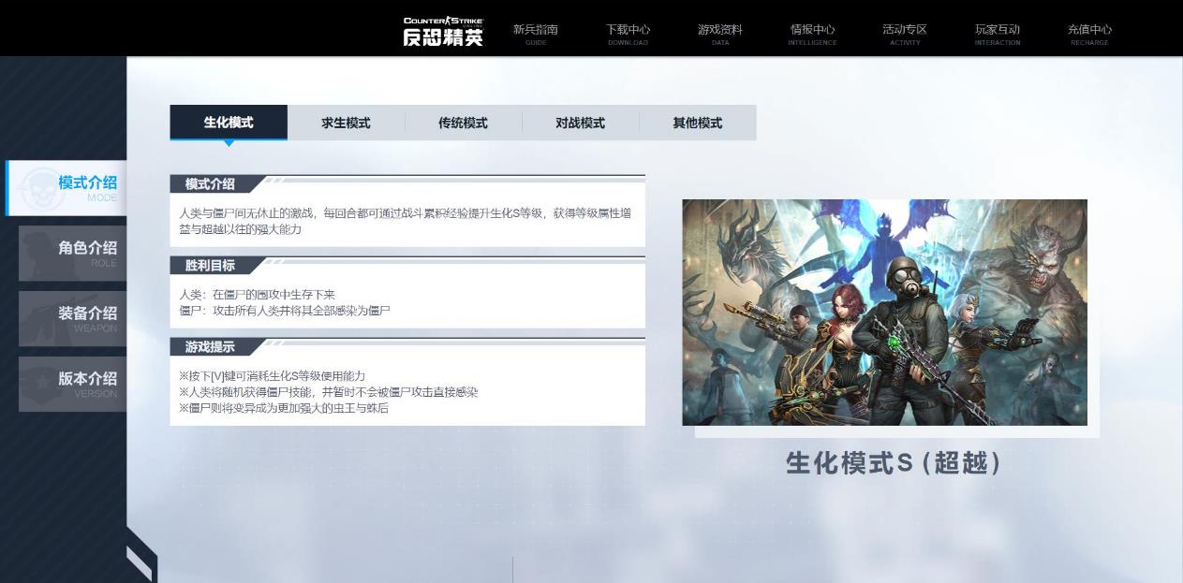Open 装备介绍 Weapon in sidebar
This screenshot has width=1183, height=583.
click(x=72, y=318)
